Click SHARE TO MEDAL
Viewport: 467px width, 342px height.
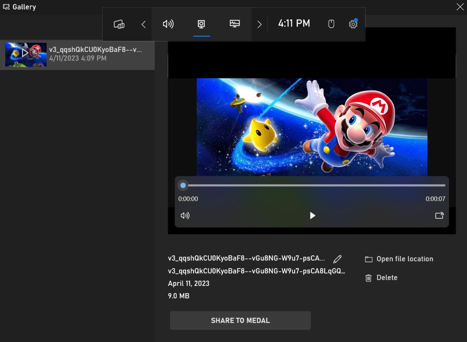pos(240,320)
